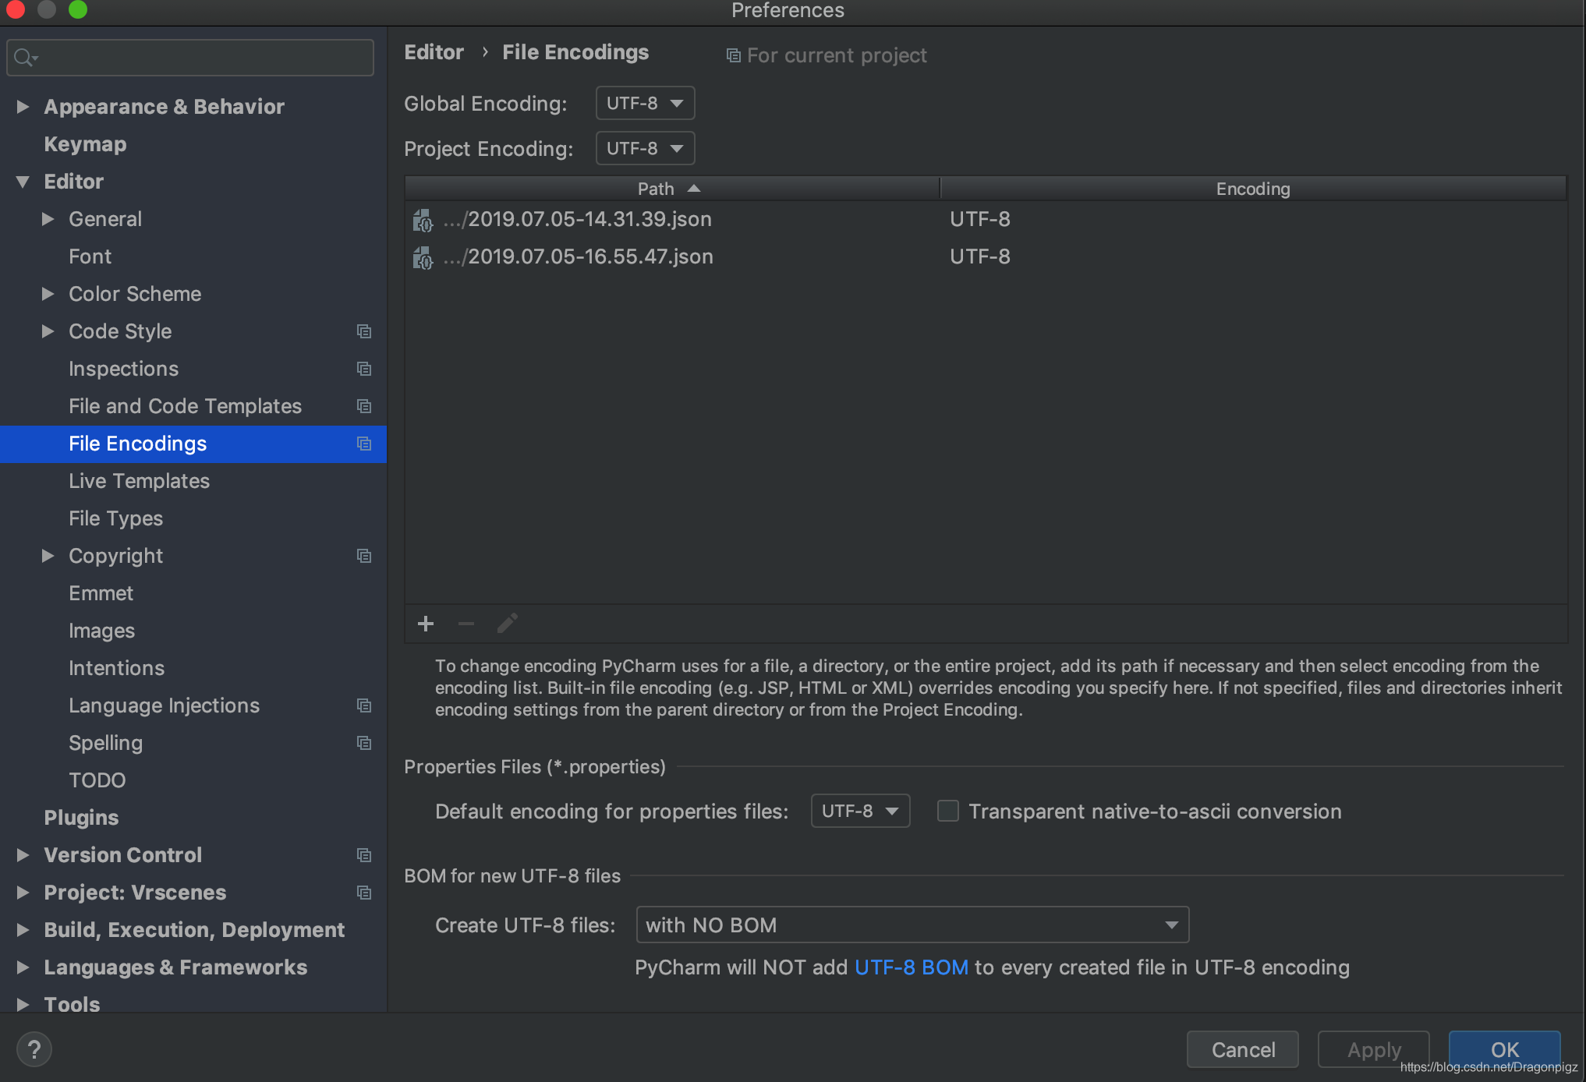Click project-level icon beside File Encodings
This screenshot has width=1586, height=1082.
click(364, 444)
